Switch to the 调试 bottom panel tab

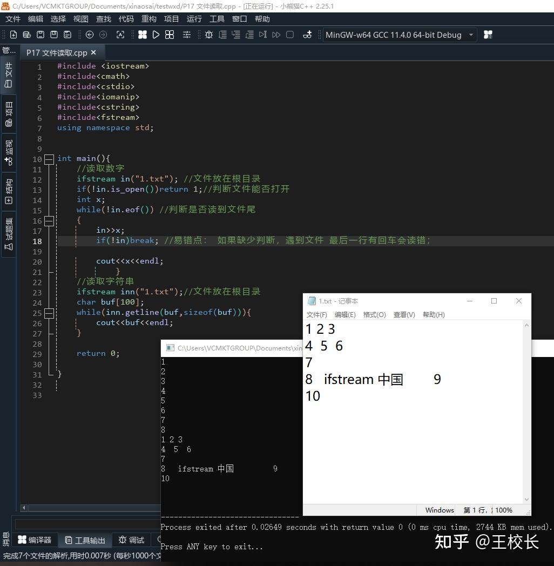[131, 540]
